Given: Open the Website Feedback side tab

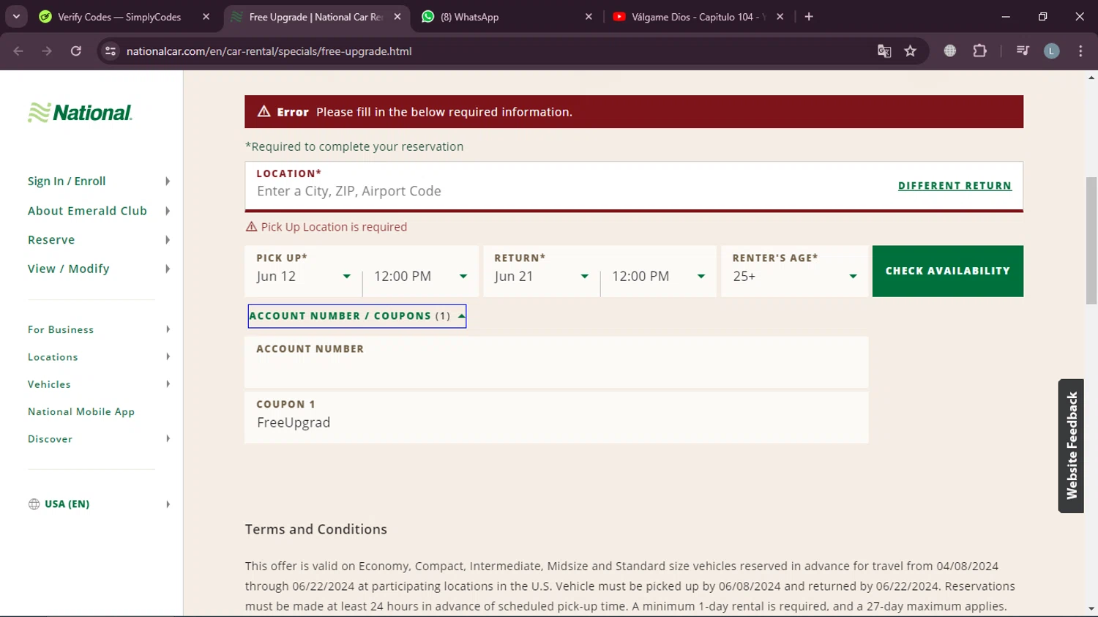Looking at the screenshot, I should [x=1071, y=446].
